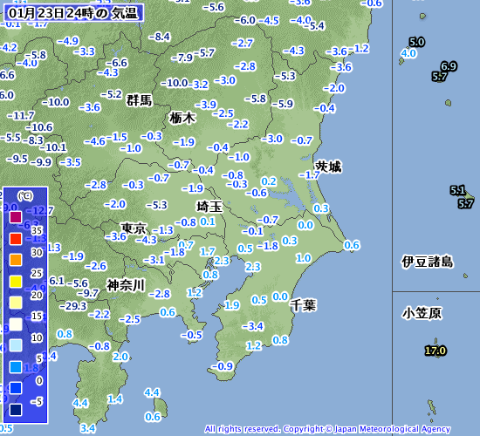Select the −7.9 temperature reading
Viewport: 480px width, 436px height.
[182, 58]
